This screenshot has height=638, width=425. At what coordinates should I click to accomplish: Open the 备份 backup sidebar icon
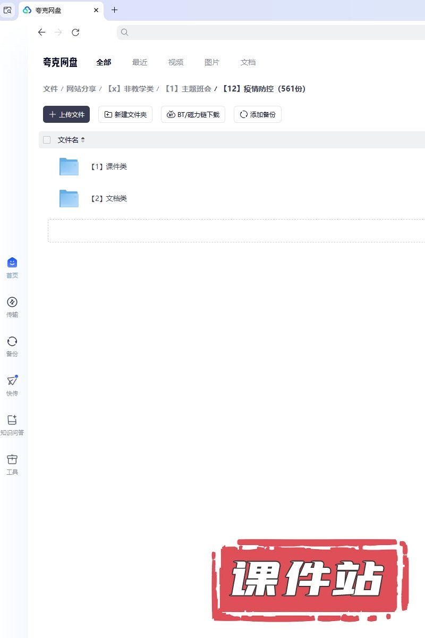(12, 342)
